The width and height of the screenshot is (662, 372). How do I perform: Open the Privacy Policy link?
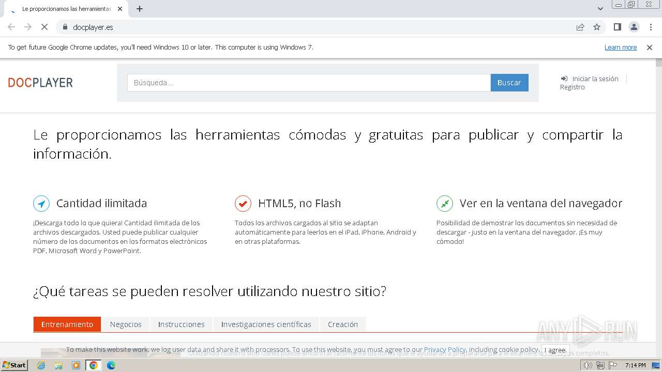(x=445, y=350)
